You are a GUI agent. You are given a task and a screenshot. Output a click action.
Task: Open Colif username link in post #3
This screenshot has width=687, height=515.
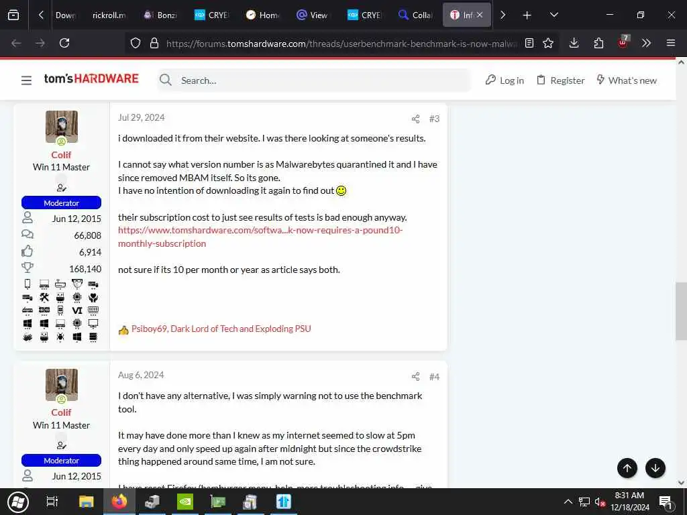pos(61,155)
